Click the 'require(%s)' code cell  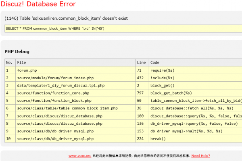click(x=196, y=70)
